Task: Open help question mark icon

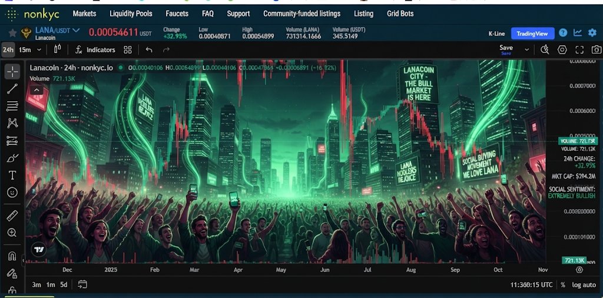Action: point(563,33)
